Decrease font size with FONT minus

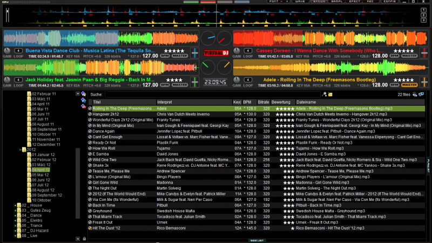tap(281, 2)
